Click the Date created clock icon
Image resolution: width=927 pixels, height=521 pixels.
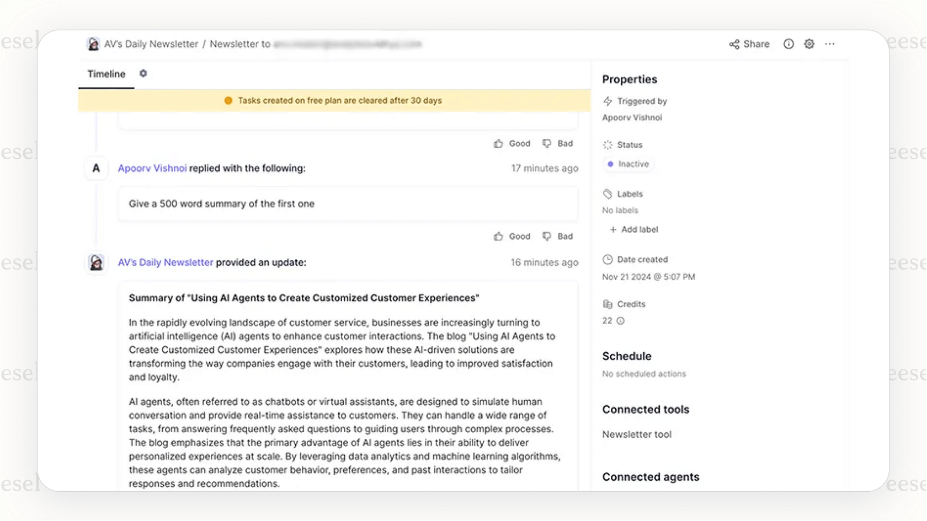coord(607,259)
